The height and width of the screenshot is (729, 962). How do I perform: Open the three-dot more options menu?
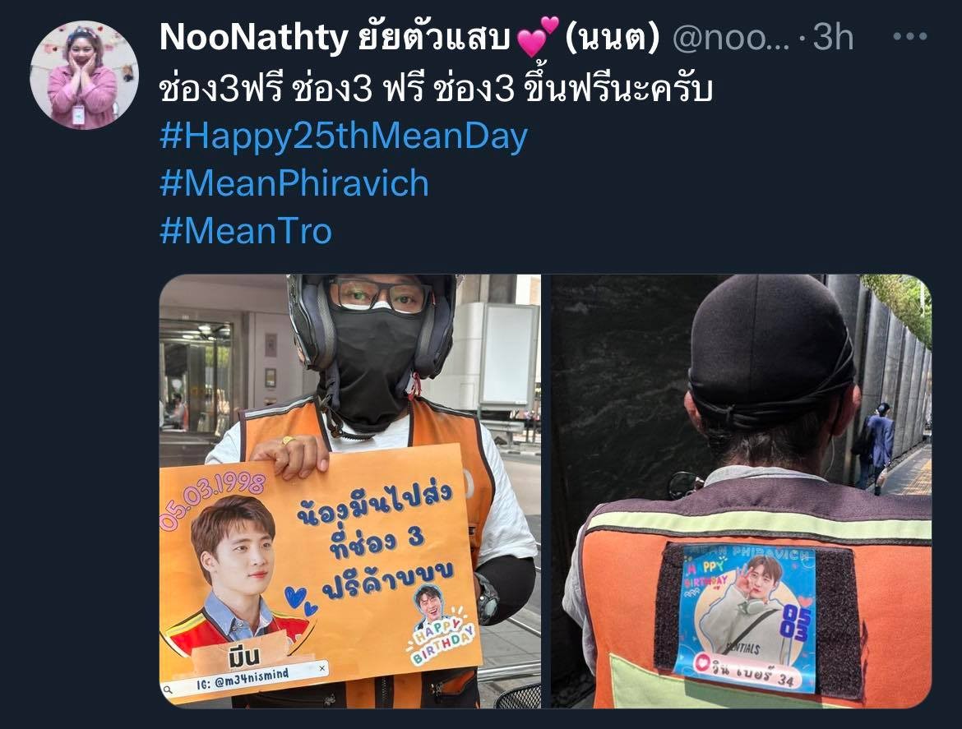910,37
